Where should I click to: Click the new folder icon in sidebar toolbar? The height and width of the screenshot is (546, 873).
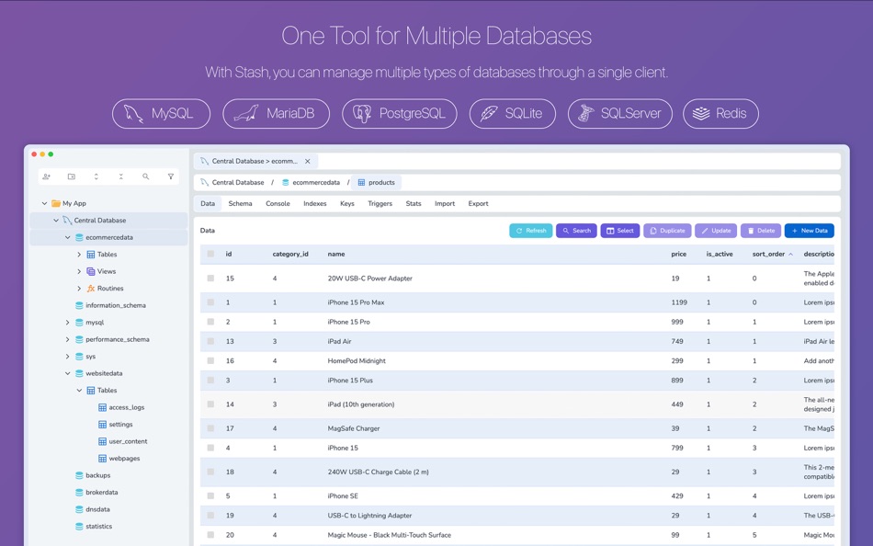pyautogui.click(x=72, y=176)
